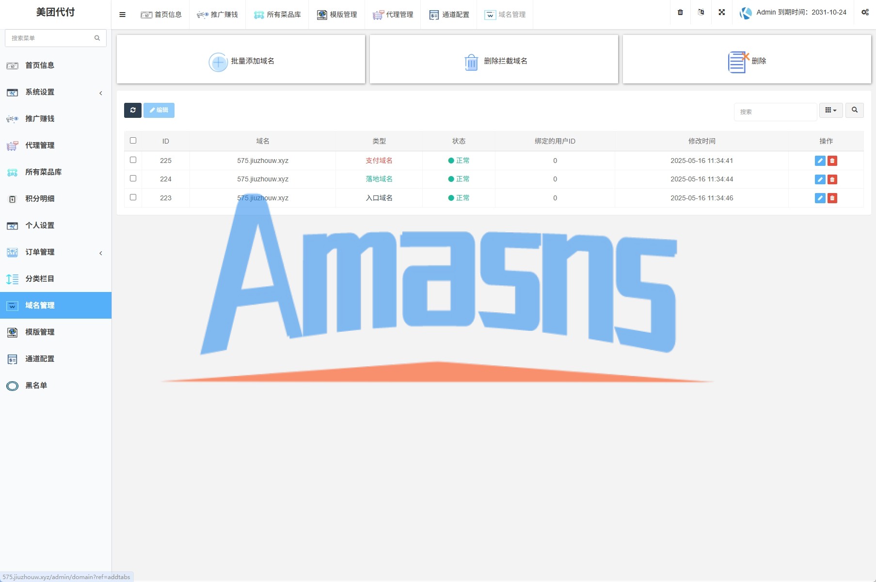Click the plus icon for 批量添加域名

pyautogui.click(x=218, y=62)
